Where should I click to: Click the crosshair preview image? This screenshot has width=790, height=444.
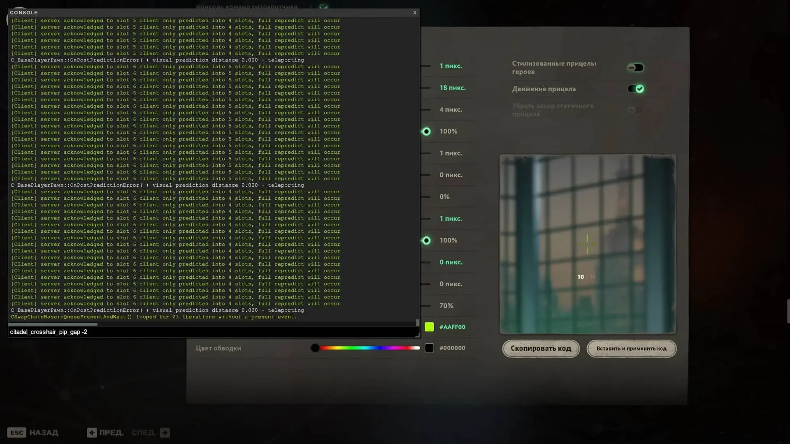588,244
